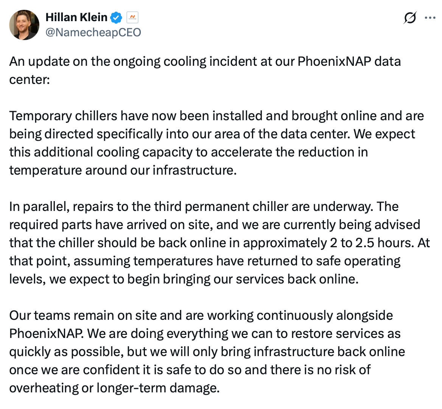This screenshot has width=442, height=409.
Task: Click the last line "overheating or longer-term damage."
Action: click(114, 388)
